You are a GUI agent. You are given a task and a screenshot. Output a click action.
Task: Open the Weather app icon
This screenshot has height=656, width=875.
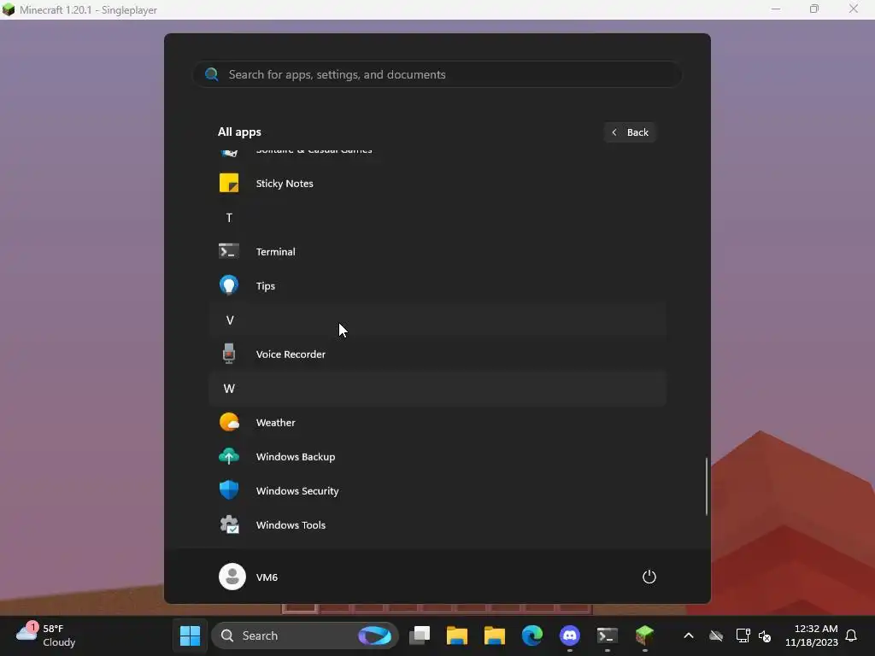point(229,422)
